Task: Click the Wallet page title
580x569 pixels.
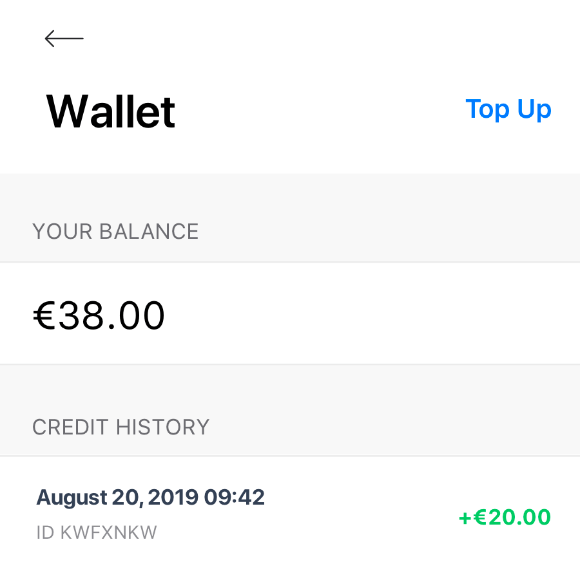Action: [x=110, y=110]
